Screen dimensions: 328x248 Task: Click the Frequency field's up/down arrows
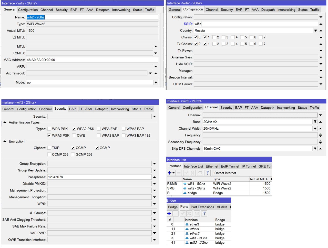[x=320, y=135]
